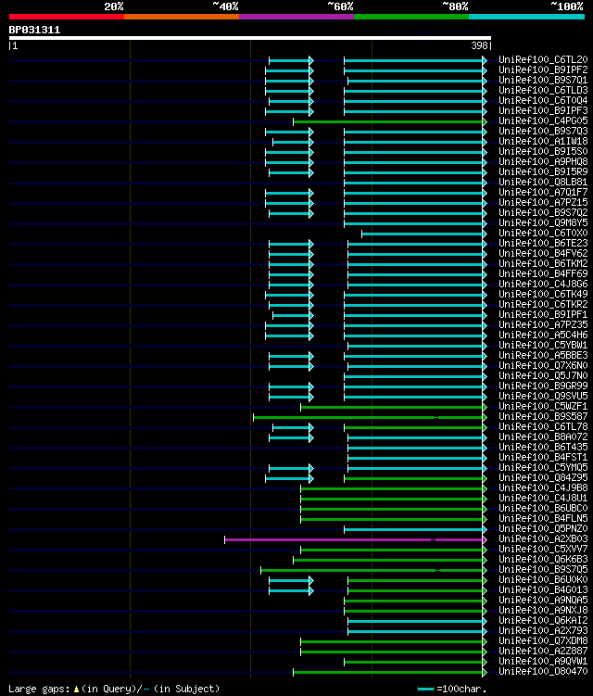Click the green alignment bar of UniRef100_C4PG05
Image resolution: width=593 pixels, height=696 pixels.
(x=388, y=121)
